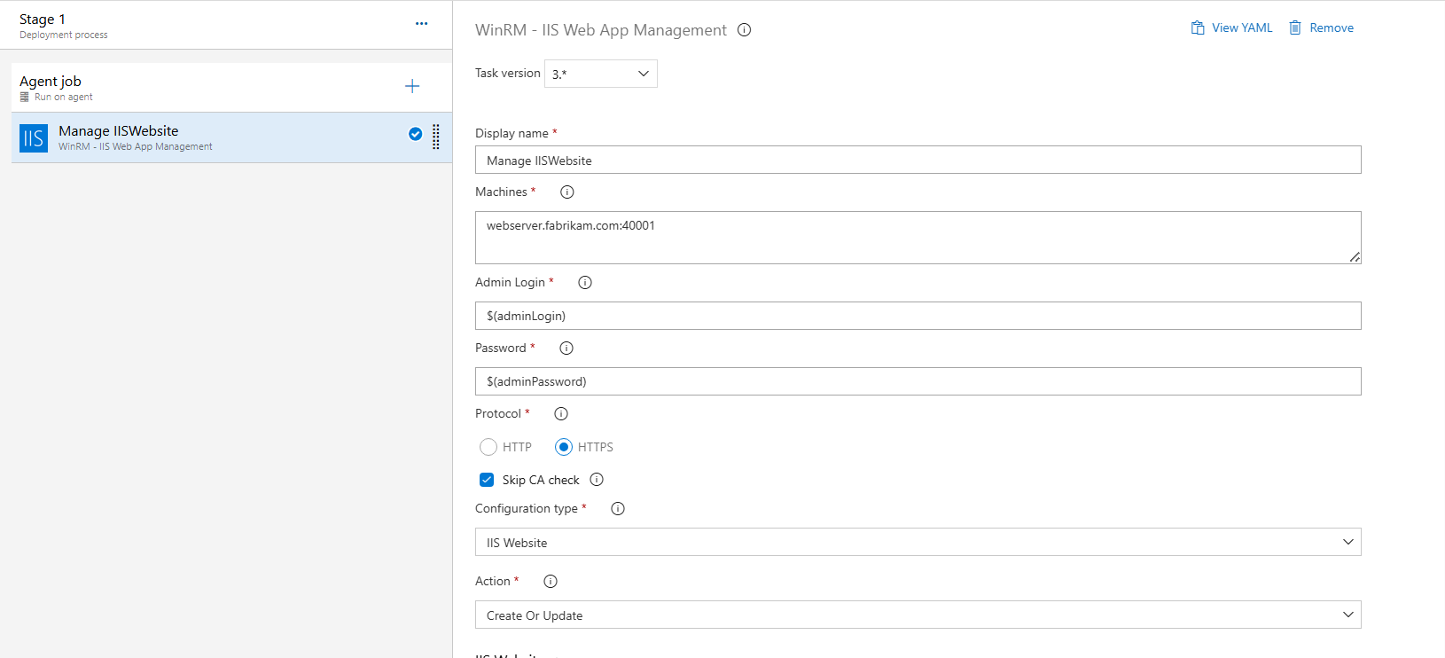Click the View YAML clipboard icon
Image resolution: width=1445 pixels, height=658 pixels.
pos(1198,27)
